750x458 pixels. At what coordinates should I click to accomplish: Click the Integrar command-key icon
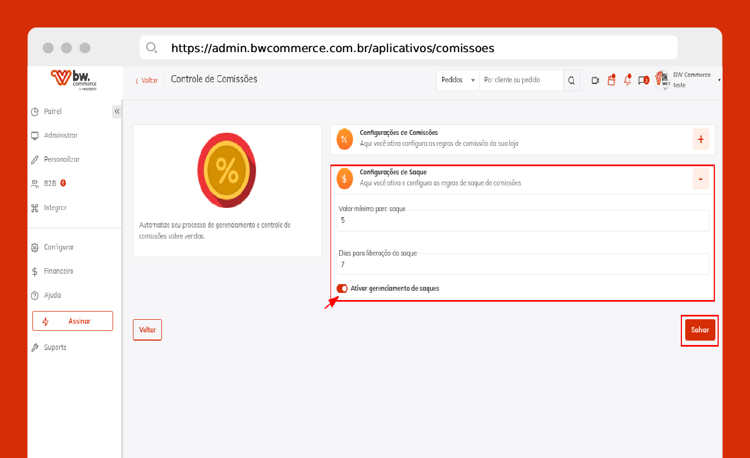34,208
